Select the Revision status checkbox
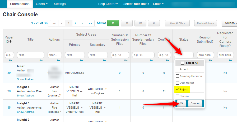The image size is (237, 122). coord(177,96)
